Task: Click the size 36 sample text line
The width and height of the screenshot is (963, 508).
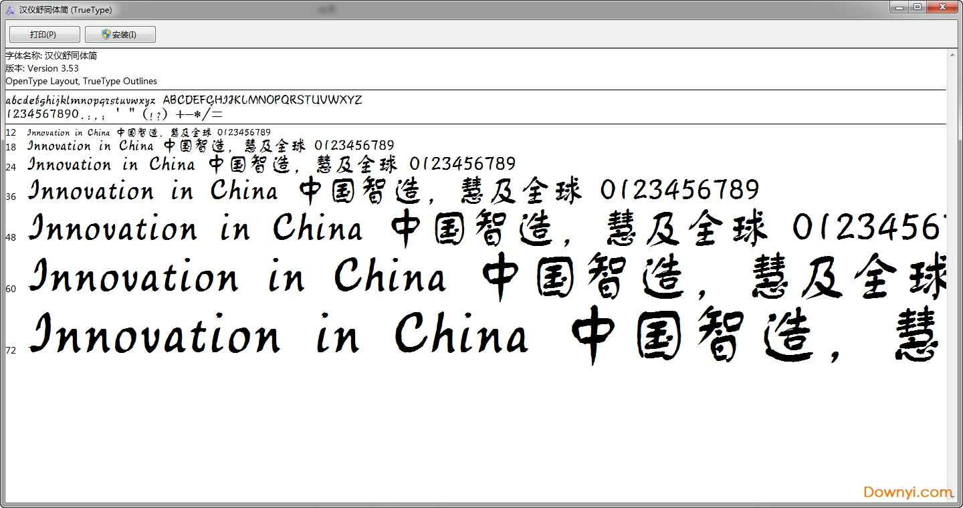Action: tap(393, 191)
